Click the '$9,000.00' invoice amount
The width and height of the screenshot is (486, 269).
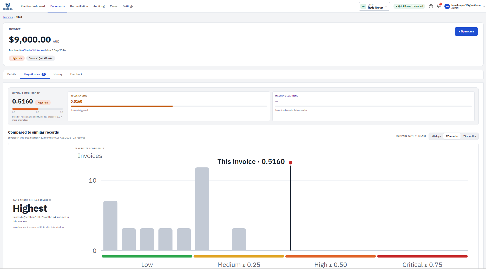[x=30, y=39]
